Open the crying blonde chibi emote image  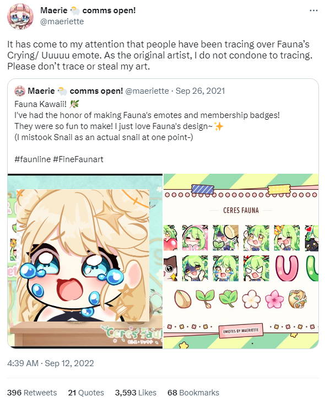tap(85, 261)
